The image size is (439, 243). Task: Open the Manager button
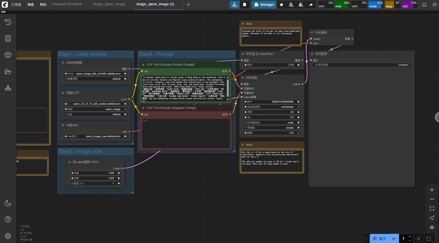(x=264, y=5)
